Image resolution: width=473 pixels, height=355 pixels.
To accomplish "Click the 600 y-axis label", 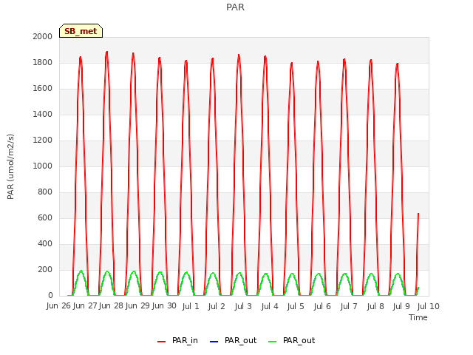I will tap(45, 218).
